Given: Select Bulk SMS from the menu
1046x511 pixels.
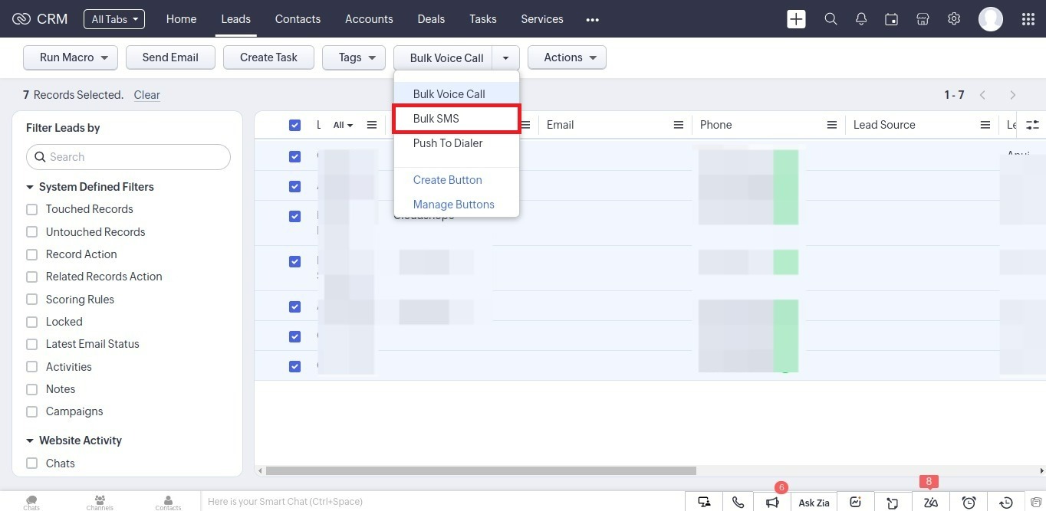Looking at the screenshot, I should pos(436,119).
